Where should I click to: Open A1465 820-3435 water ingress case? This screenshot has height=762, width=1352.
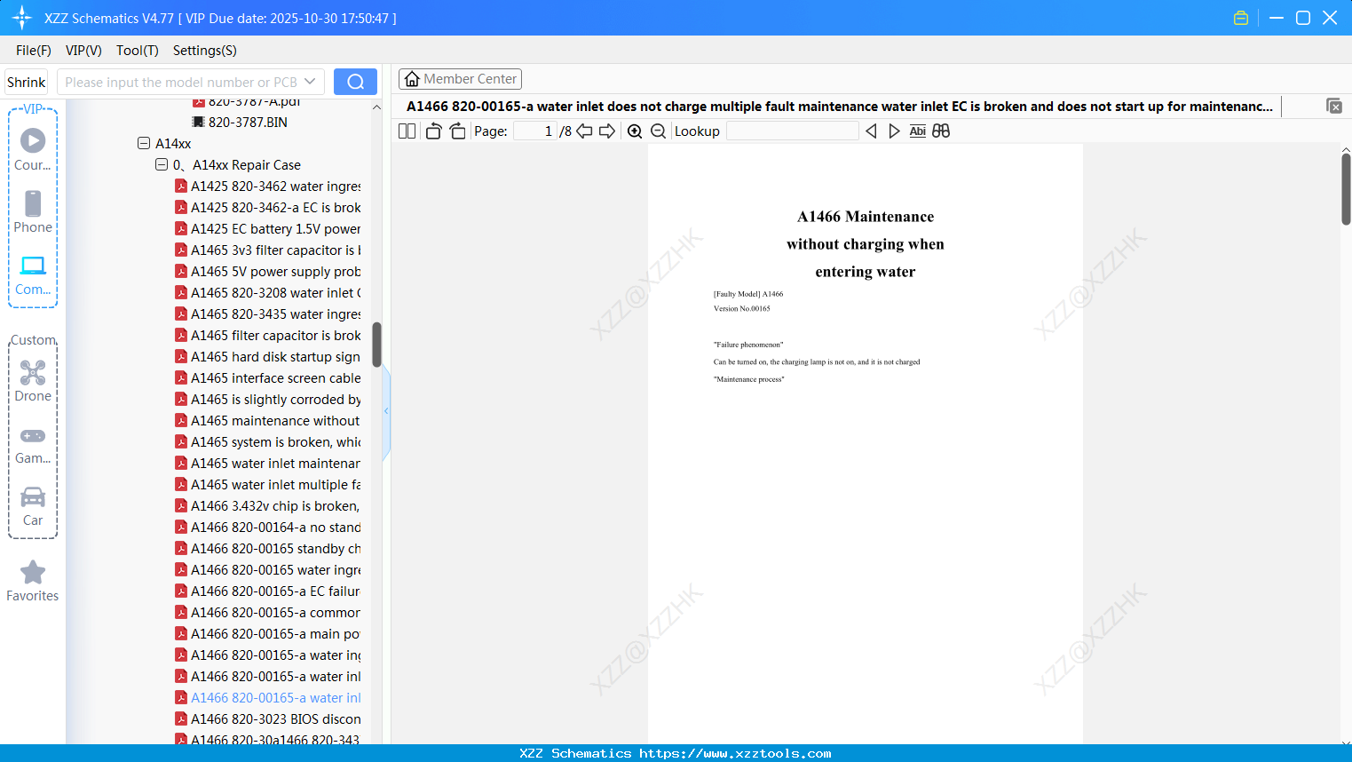pyautogui.click(x=268, y=314)
